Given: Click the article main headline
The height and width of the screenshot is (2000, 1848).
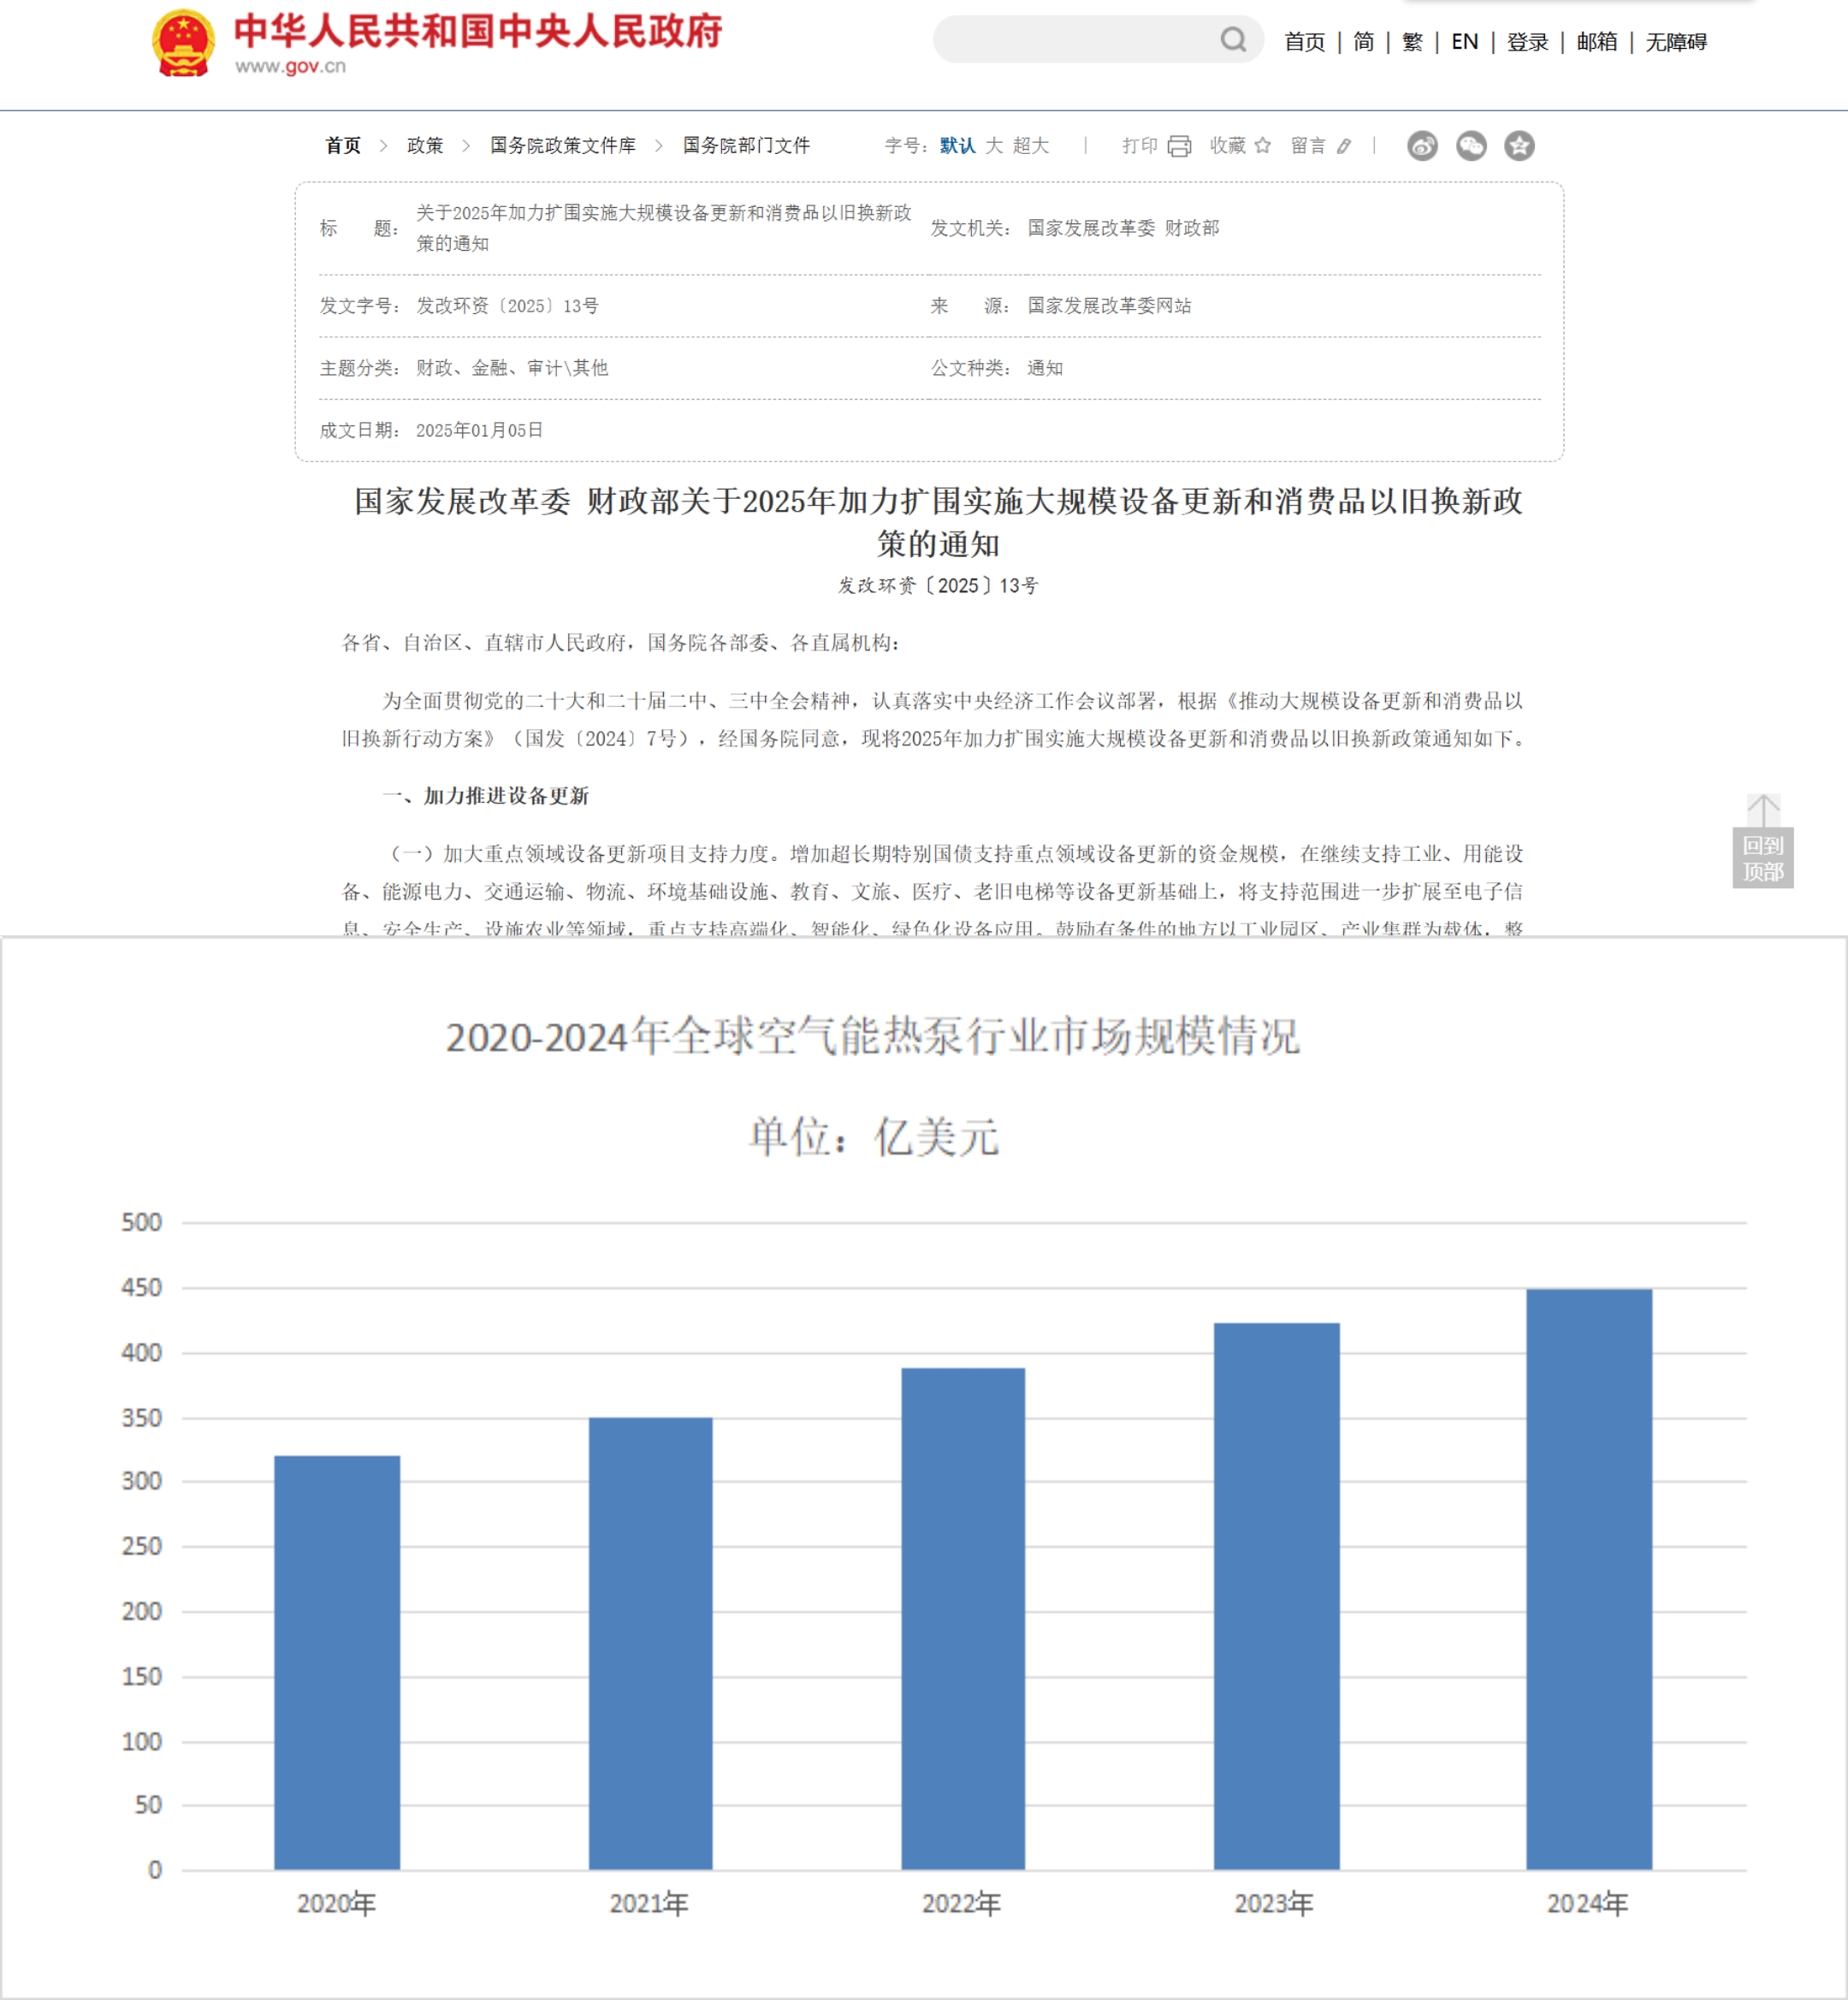Looking at the screenshot, I should click(x=938, y=522).
